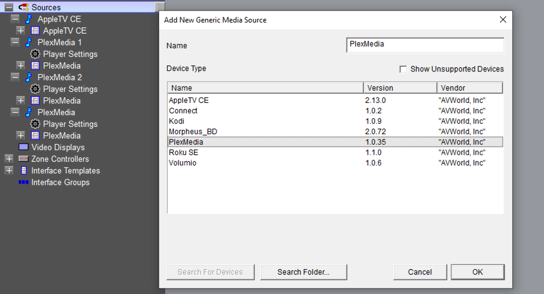Viewport: 544px width, 294px height.
Task: Click the Zone Controllers device icon
Action: tap(24, 159)
